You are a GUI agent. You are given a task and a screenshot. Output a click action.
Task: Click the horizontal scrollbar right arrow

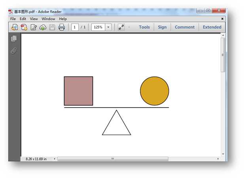tap(218, 159)
